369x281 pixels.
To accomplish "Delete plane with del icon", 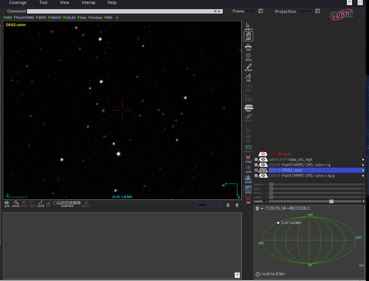I will [x=248, y=200].
